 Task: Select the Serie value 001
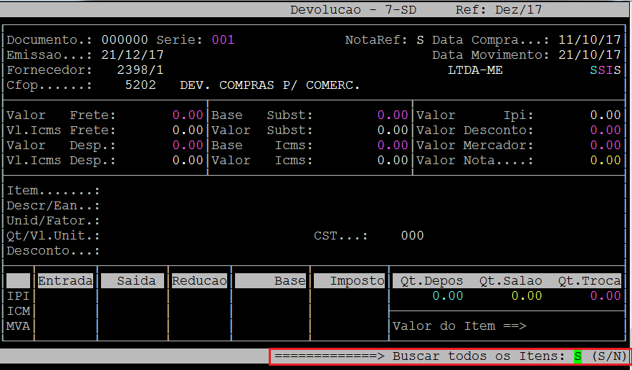(x=223, y=40)
